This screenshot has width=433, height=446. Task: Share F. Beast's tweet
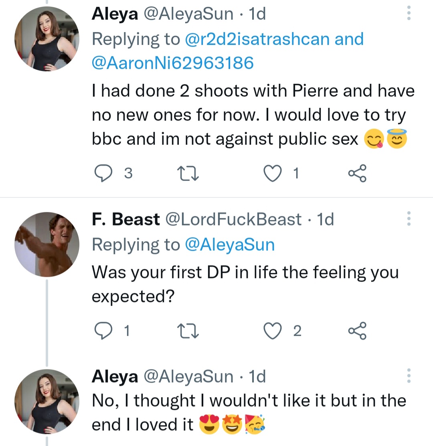click(x=357, y=331)
